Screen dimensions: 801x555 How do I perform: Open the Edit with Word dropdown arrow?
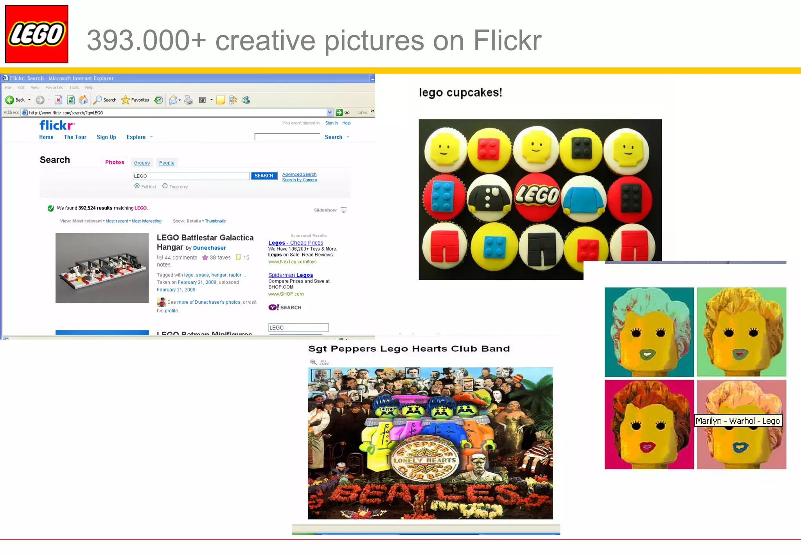[x=212, y=100]
